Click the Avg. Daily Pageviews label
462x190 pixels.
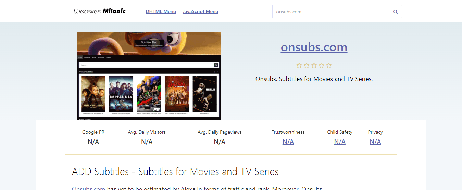coord(220,132)
